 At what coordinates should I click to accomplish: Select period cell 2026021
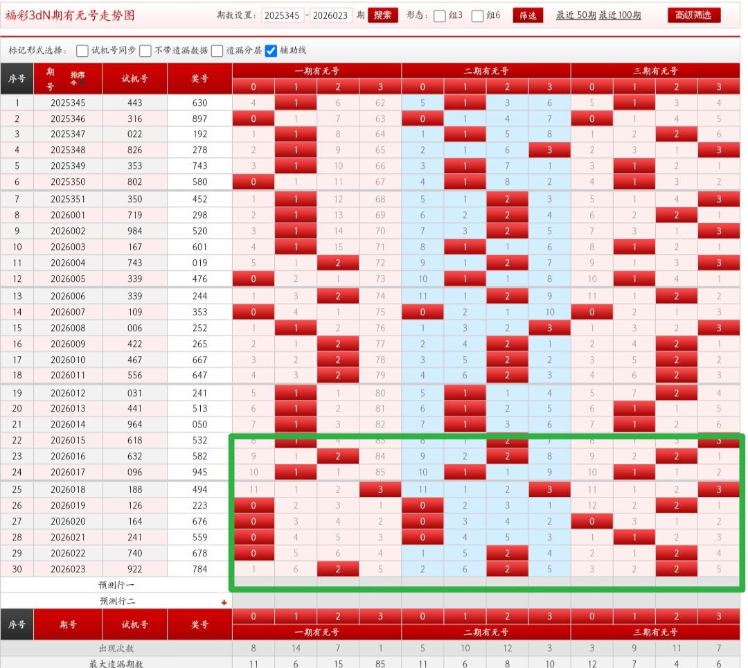[x=68, y=537]
